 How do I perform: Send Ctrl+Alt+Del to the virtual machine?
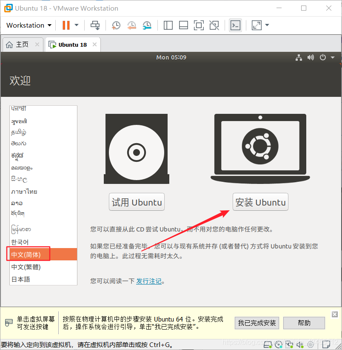(95, 25)
